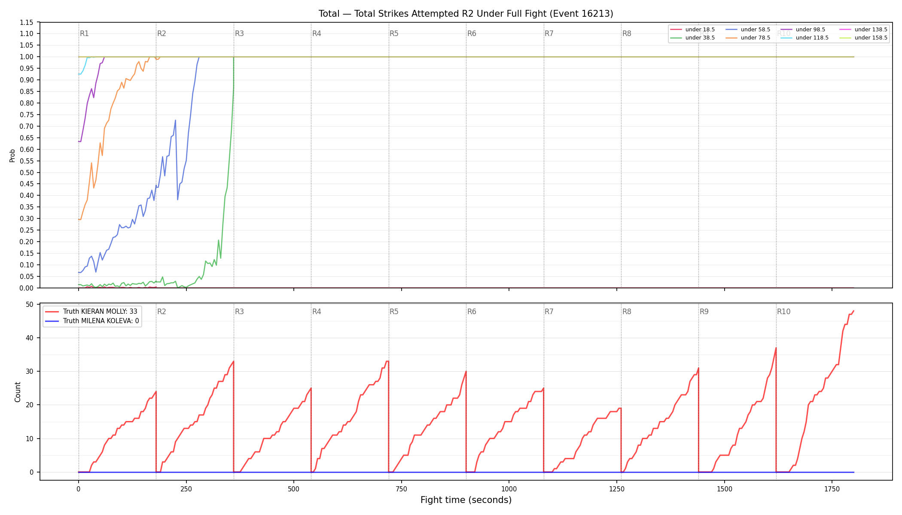Click the R5 round marker in top plot
The width and height of the screenshot is (902, 515).
click(x=394, y=33)
